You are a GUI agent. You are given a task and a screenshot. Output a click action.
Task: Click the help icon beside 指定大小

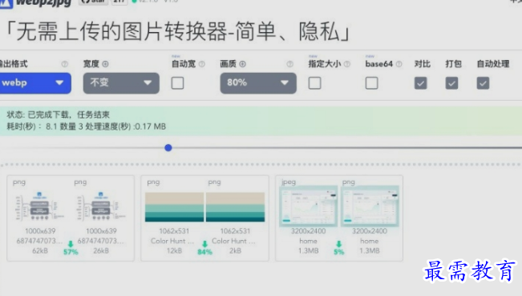pyautogui.click(x=347, y=64)
